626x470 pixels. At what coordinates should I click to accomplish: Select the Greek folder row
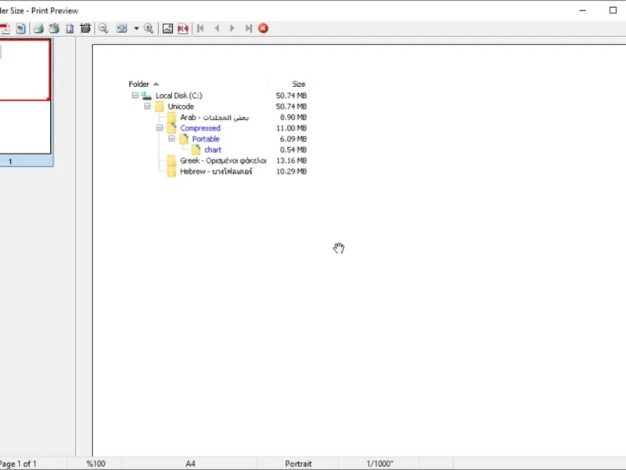tap(223, 161)
